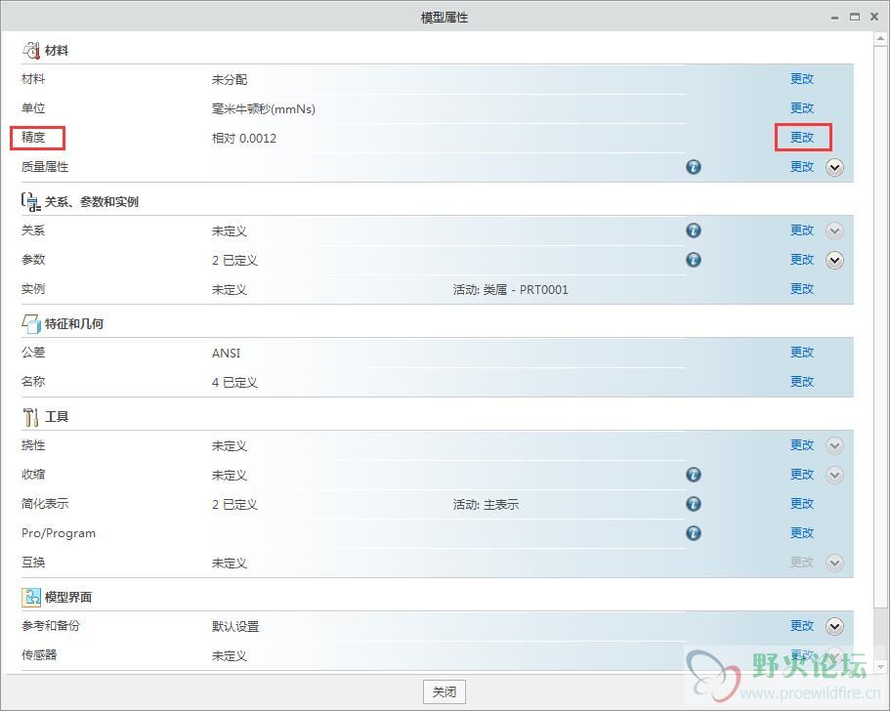890x711 pixels.
Task: Click 更改 link for Pro/Program row
Action: pos(802,533)
